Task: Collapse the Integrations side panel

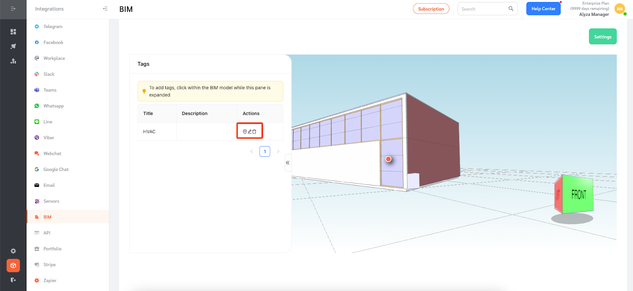Action: tap(105, 9)
